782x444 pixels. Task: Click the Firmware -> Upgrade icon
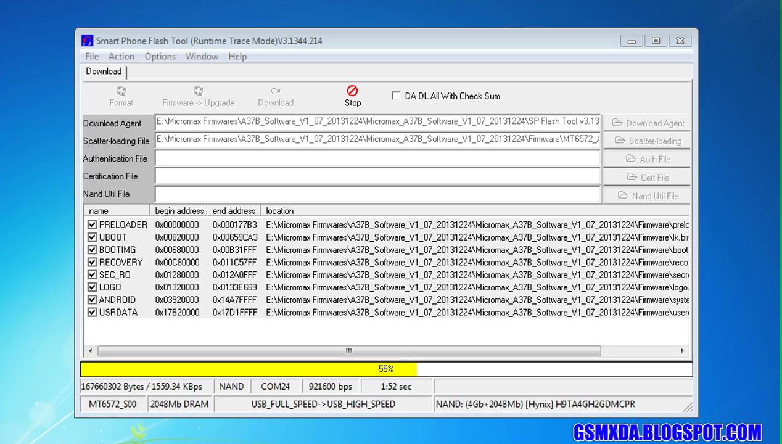pyautogui.click(x=198, y=91)
